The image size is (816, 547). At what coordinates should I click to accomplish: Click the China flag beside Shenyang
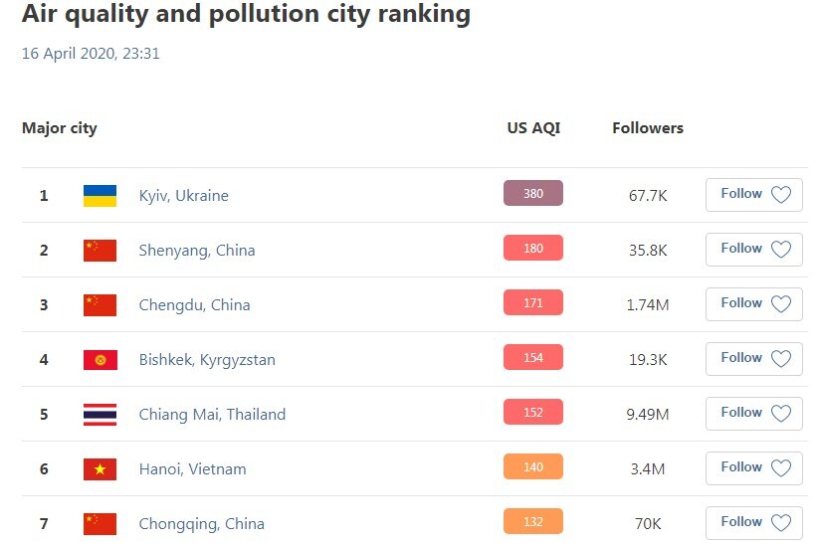(x=100, y=251)
